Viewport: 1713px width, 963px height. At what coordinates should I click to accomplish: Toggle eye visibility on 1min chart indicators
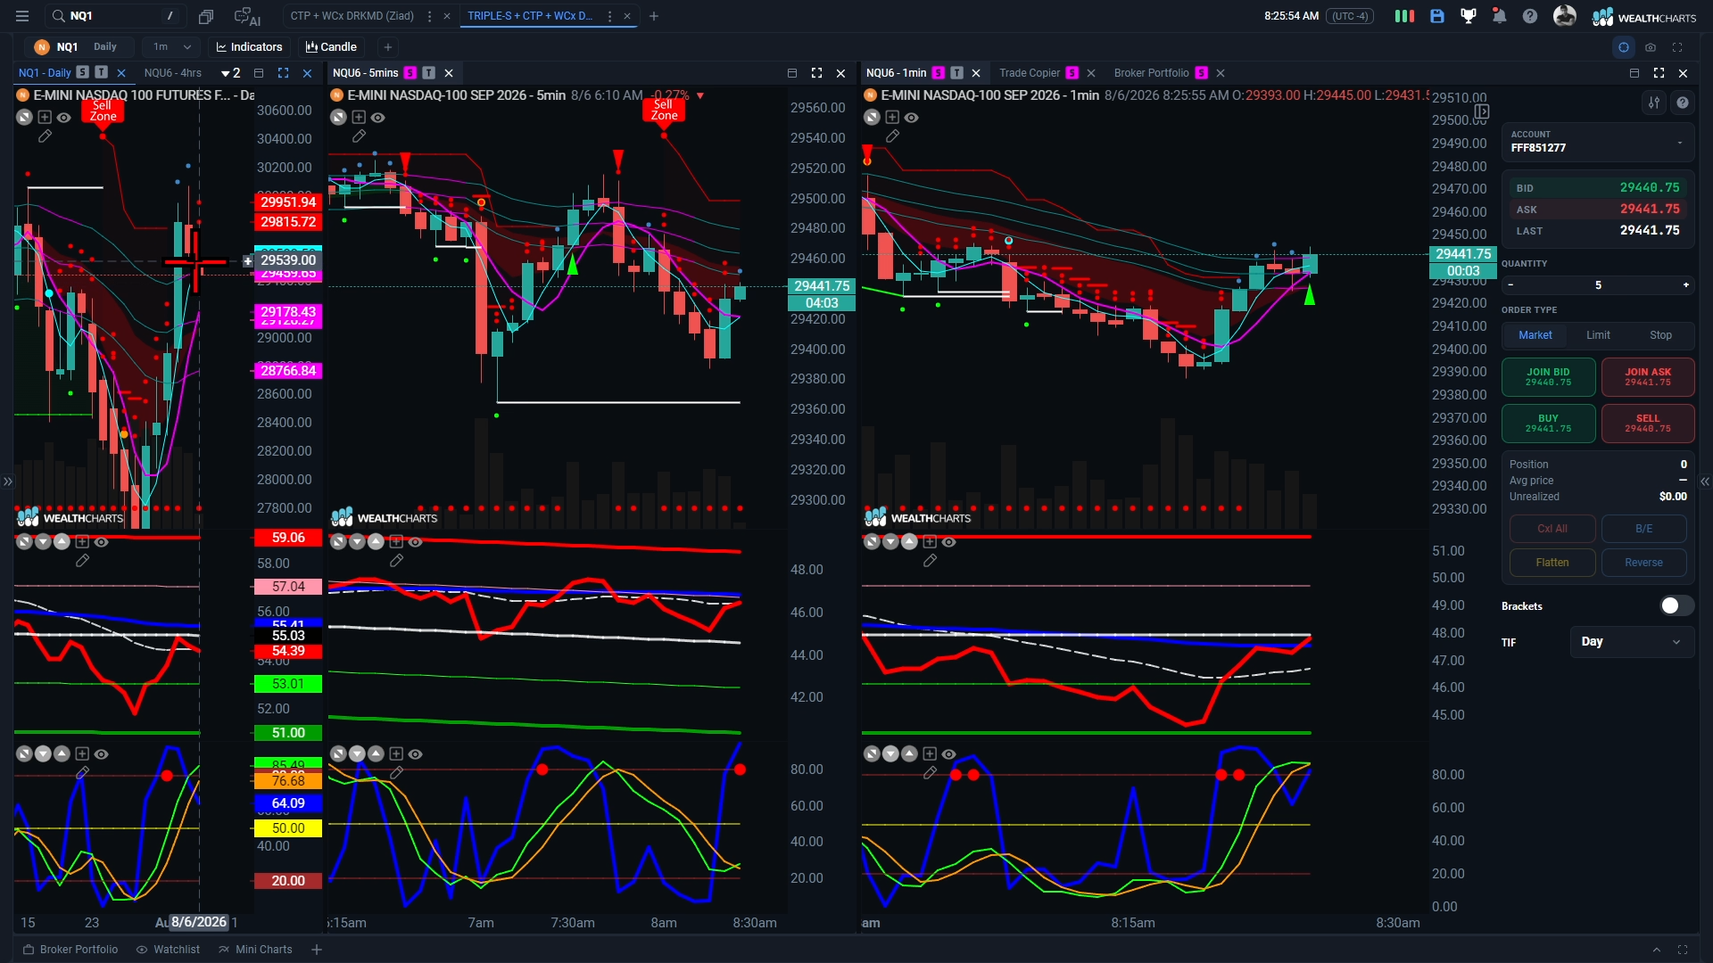point(911,118)
